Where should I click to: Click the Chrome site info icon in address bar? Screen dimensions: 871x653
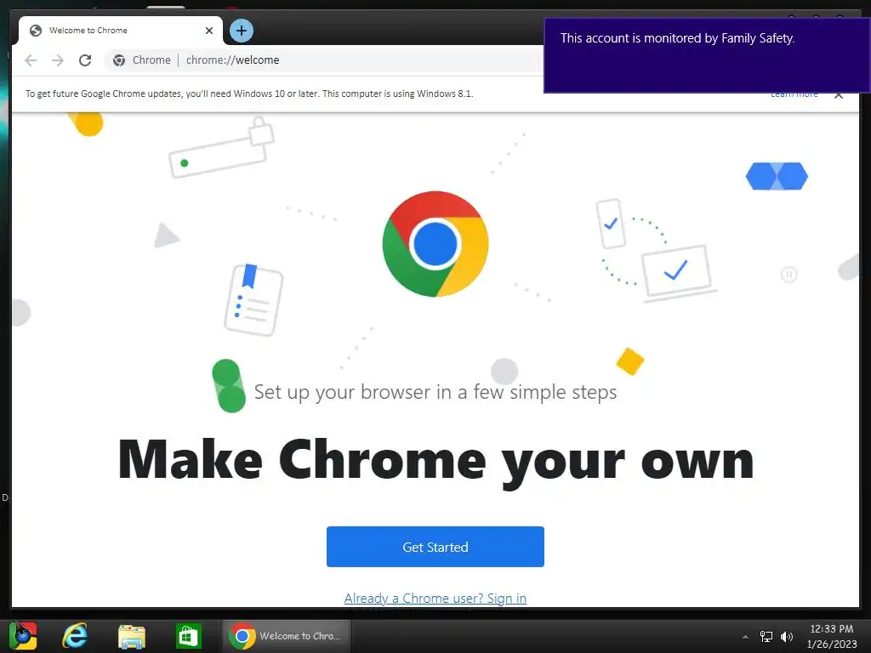[119, 60]
